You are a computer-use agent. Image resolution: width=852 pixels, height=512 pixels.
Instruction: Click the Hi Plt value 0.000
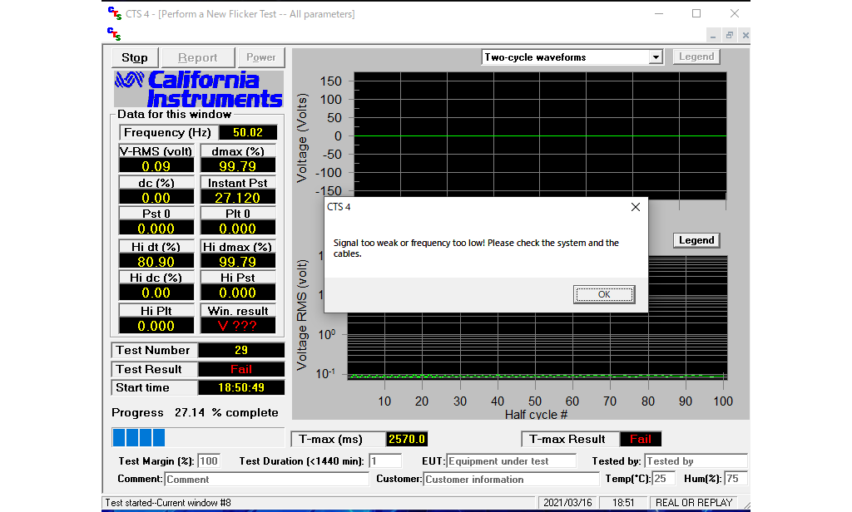click(156, 326)
